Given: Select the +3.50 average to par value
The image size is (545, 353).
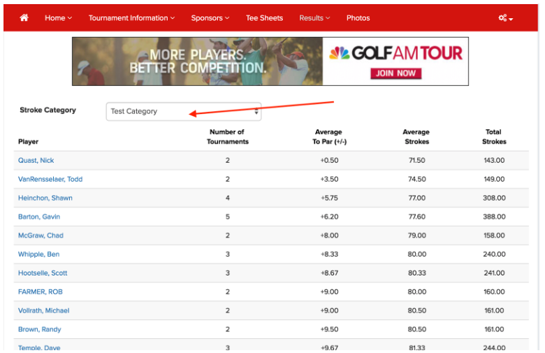Looking at the screenshot, I should point(329,179).
